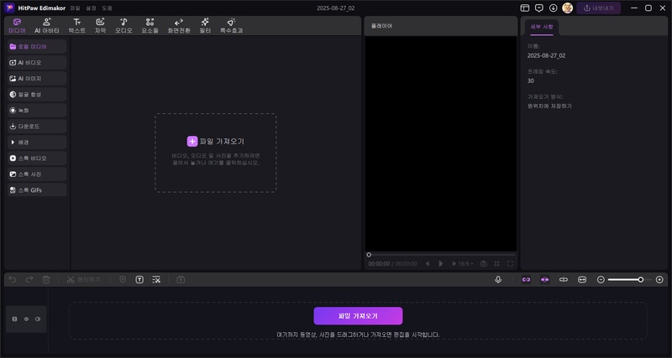This screenshot has width=672, height=358.
Task: Click the 분리하기 split scissors button
Action: coord(83,280)
